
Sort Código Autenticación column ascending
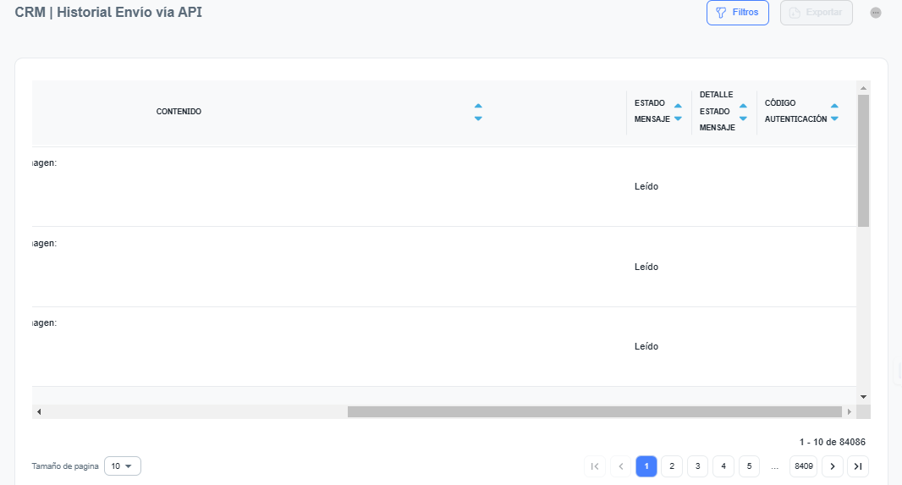click(x=834, y=106)
